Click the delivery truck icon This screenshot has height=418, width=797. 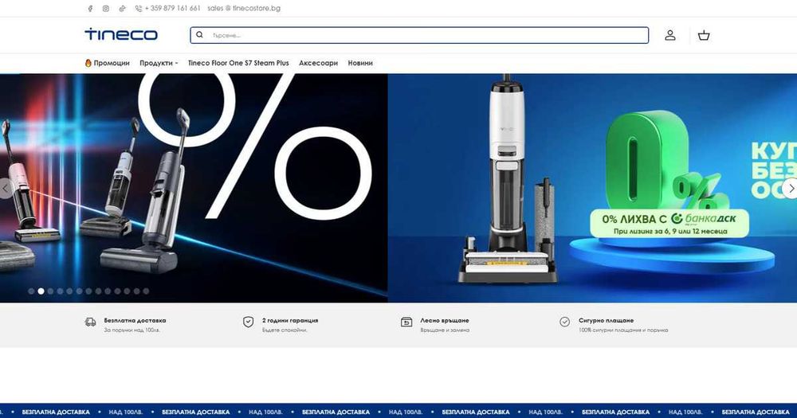pyautogui.click(x=91, y=322)
